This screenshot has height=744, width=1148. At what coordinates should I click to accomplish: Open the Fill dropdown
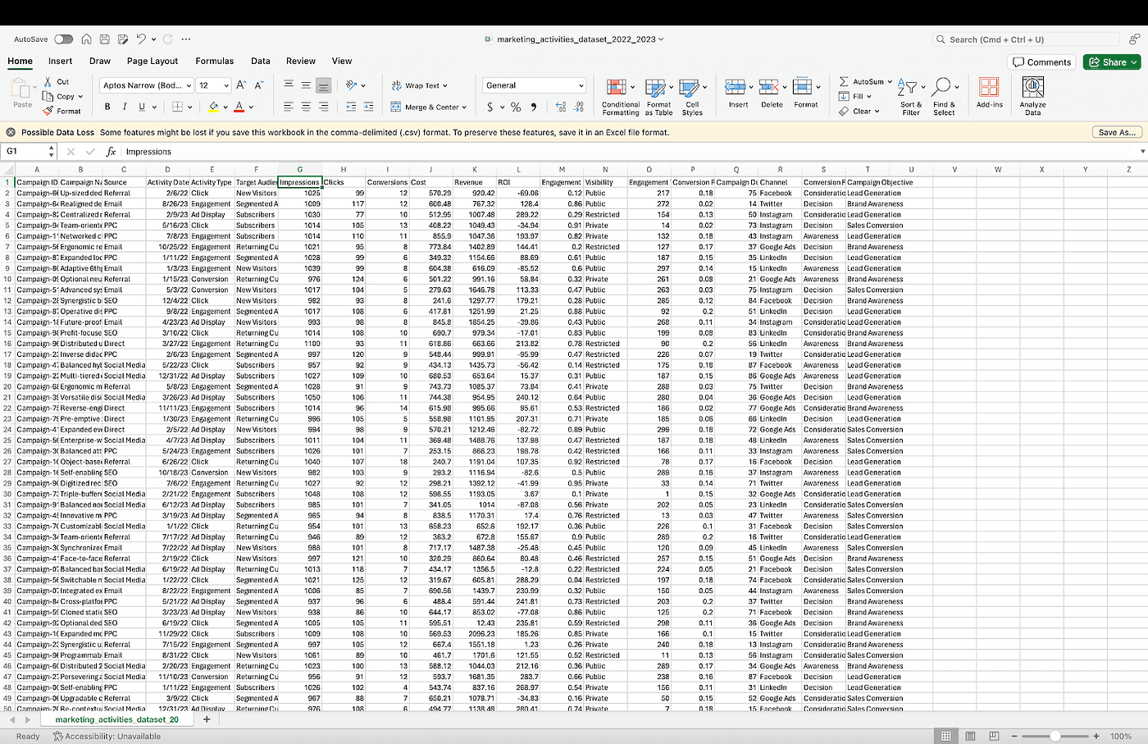855,97
